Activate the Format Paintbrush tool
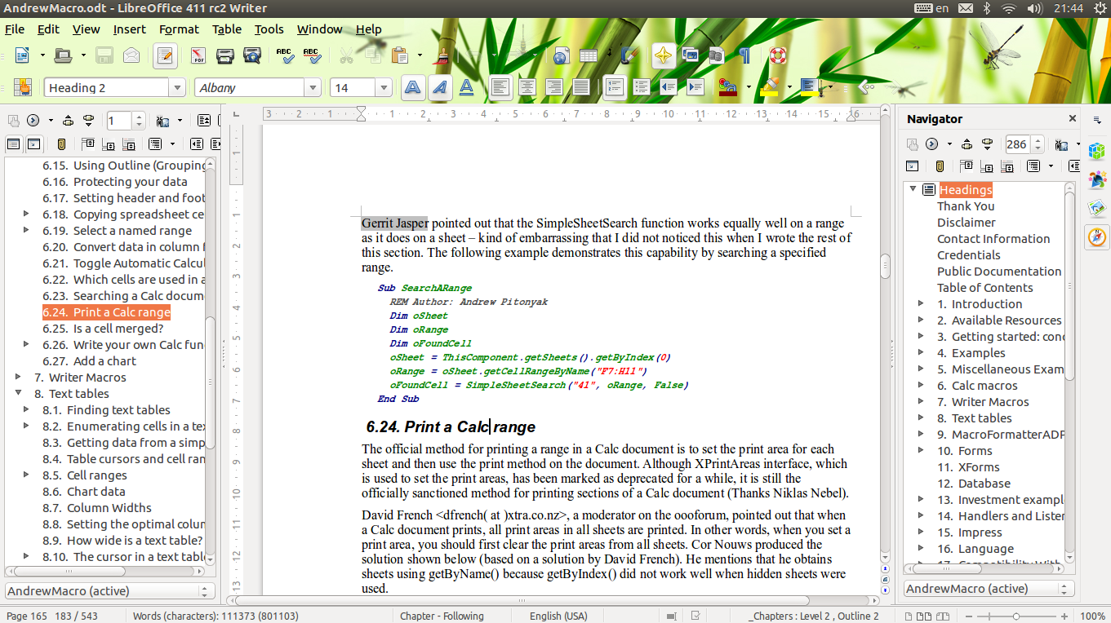 [441, 55]
